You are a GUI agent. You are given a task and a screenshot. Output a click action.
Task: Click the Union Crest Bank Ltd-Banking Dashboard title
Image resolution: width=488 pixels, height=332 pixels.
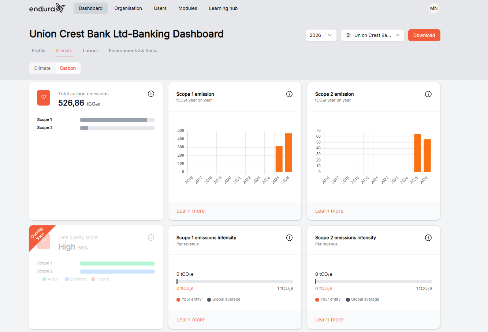[126, 34]
